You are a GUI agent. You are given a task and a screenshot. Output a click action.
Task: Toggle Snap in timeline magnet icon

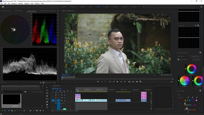(57, 91)
